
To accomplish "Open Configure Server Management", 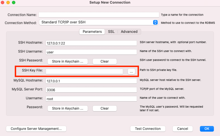I will 36,129.
